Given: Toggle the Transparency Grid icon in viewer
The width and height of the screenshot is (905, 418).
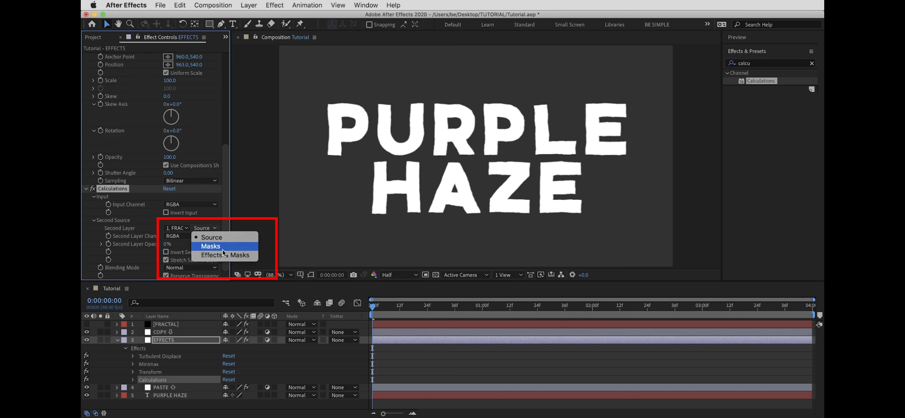Looking at the screenshot, I should point(436,275).
